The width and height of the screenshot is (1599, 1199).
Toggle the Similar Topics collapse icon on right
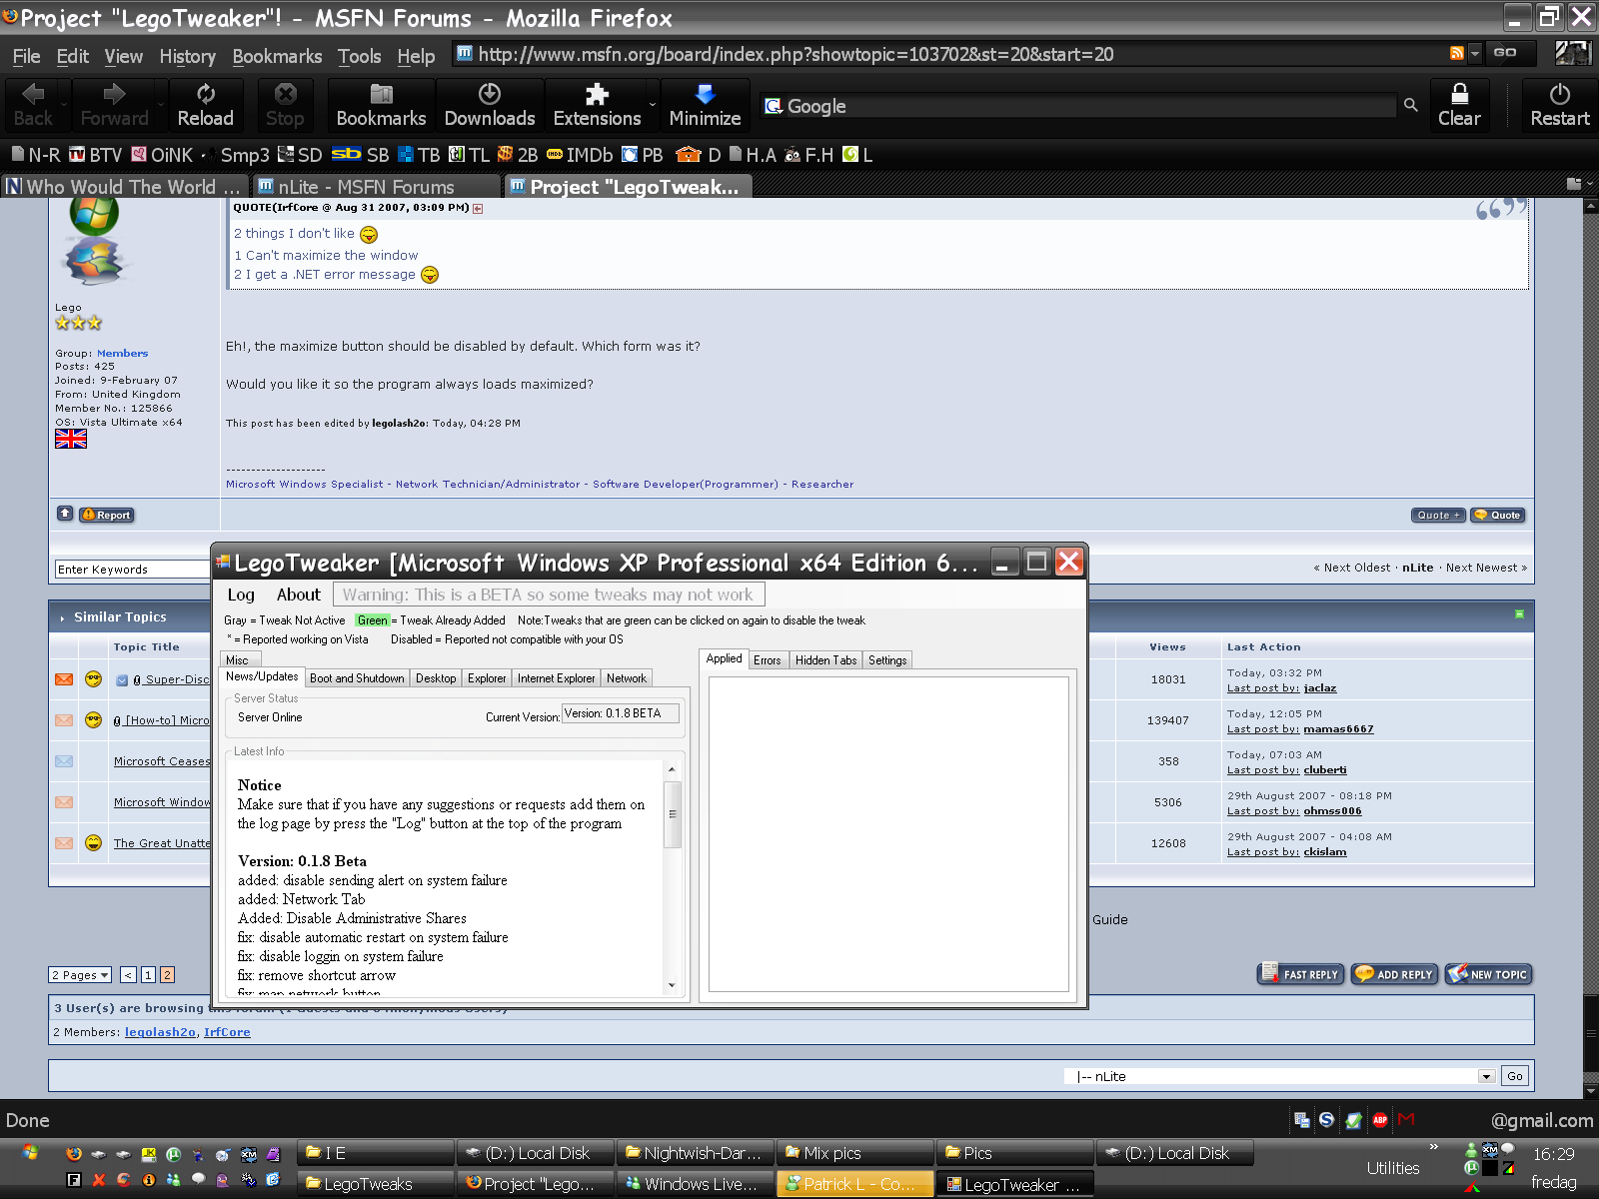point(1519,613)
